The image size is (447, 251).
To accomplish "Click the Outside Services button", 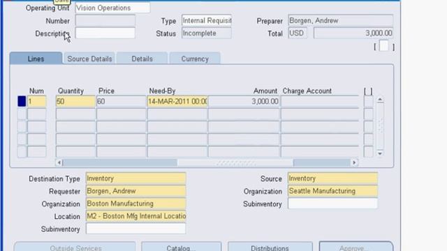I will (x=75, y=246).
